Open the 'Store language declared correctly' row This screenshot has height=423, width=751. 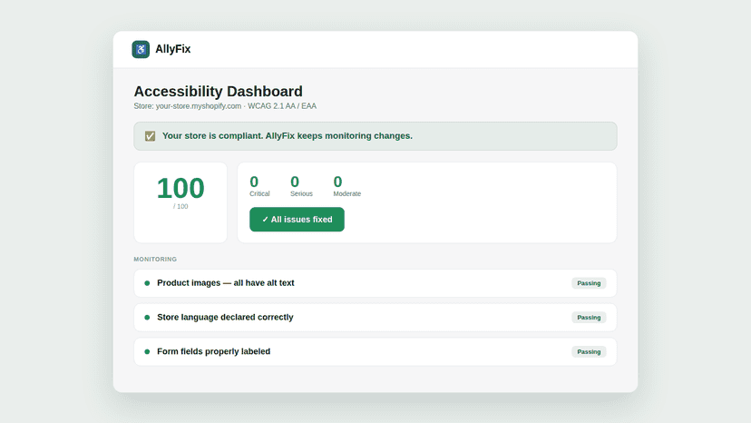coord(375,318)
